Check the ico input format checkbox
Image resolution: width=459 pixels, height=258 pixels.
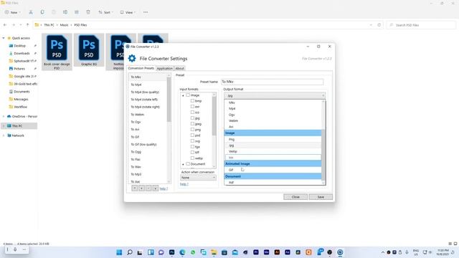(192, 112)
